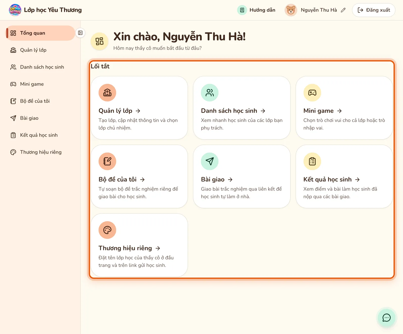Go to Mini game sidebar item

(40, 84)
